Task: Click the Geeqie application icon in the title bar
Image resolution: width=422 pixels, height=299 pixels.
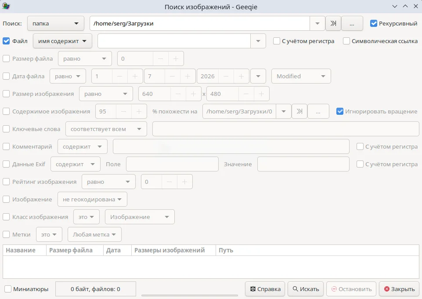Action: [6, 6]
